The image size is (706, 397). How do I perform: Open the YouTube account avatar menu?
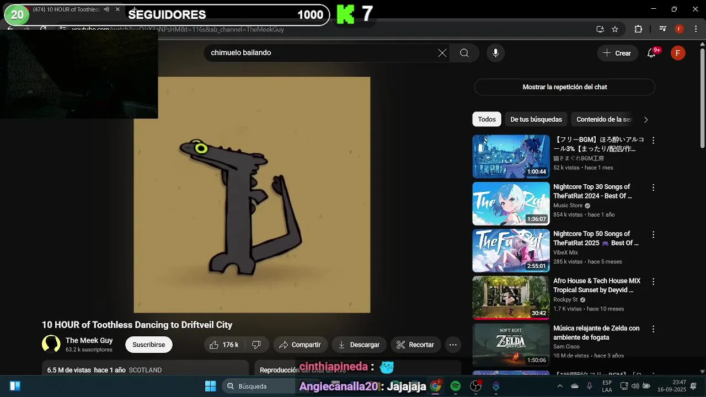678,53
